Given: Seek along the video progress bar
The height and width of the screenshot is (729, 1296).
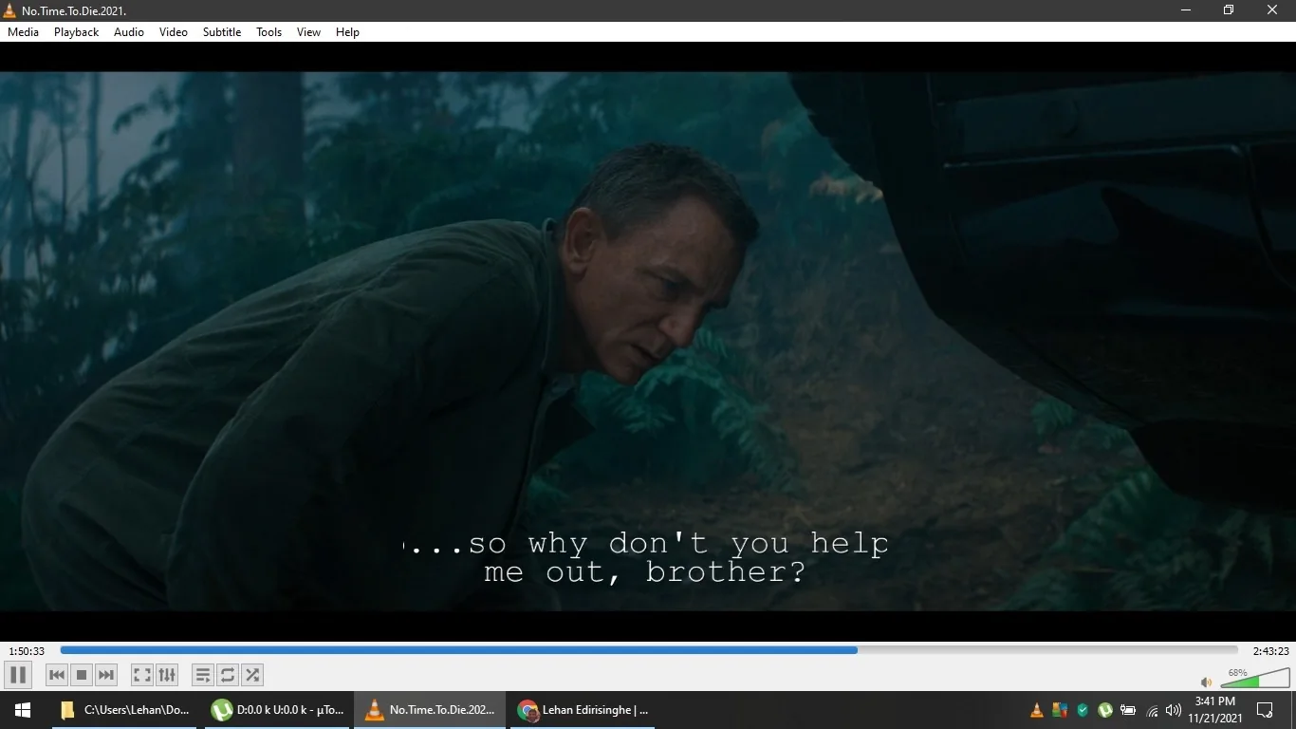Looking at the screenshot, I should [649, 650].
